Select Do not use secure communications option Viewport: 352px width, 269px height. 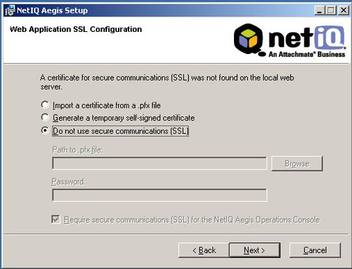click(x=45, y=131)
